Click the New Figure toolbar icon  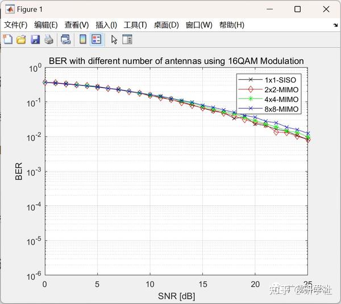pyautogui.click(x=8, y=39)
